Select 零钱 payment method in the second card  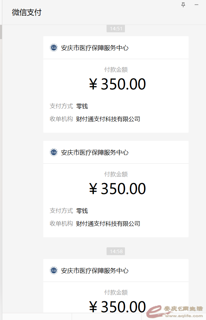82,211
